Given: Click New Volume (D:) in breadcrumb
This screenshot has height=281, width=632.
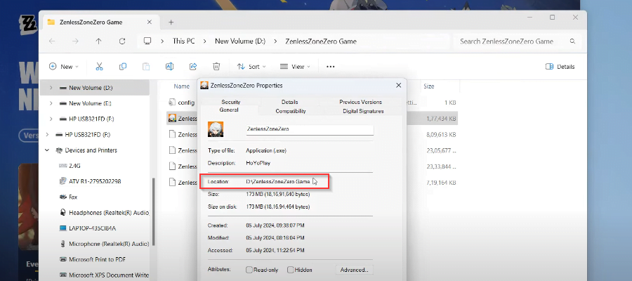Looking at the screenshot, I should point(240,41).
